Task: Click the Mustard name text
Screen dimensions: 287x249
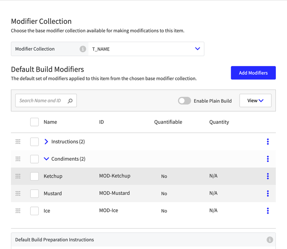Action: point(53,193)
